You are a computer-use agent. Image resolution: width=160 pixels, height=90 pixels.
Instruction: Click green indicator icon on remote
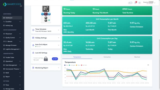coord(49,20)
